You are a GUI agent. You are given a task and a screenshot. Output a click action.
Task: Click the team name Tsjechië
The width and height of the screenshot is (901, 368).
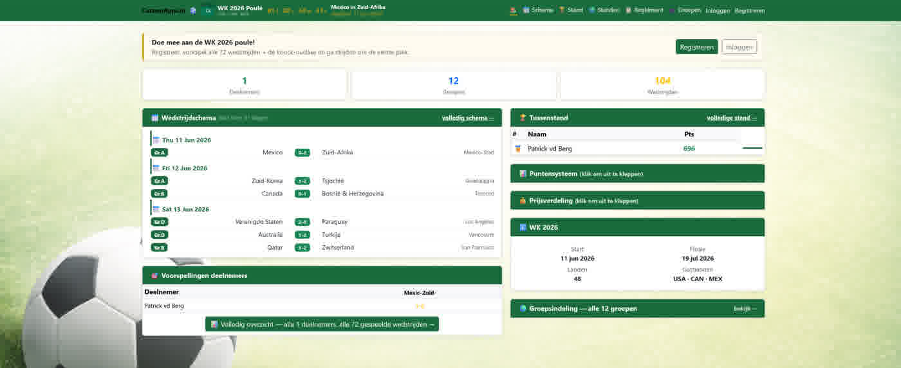[333, 181]
